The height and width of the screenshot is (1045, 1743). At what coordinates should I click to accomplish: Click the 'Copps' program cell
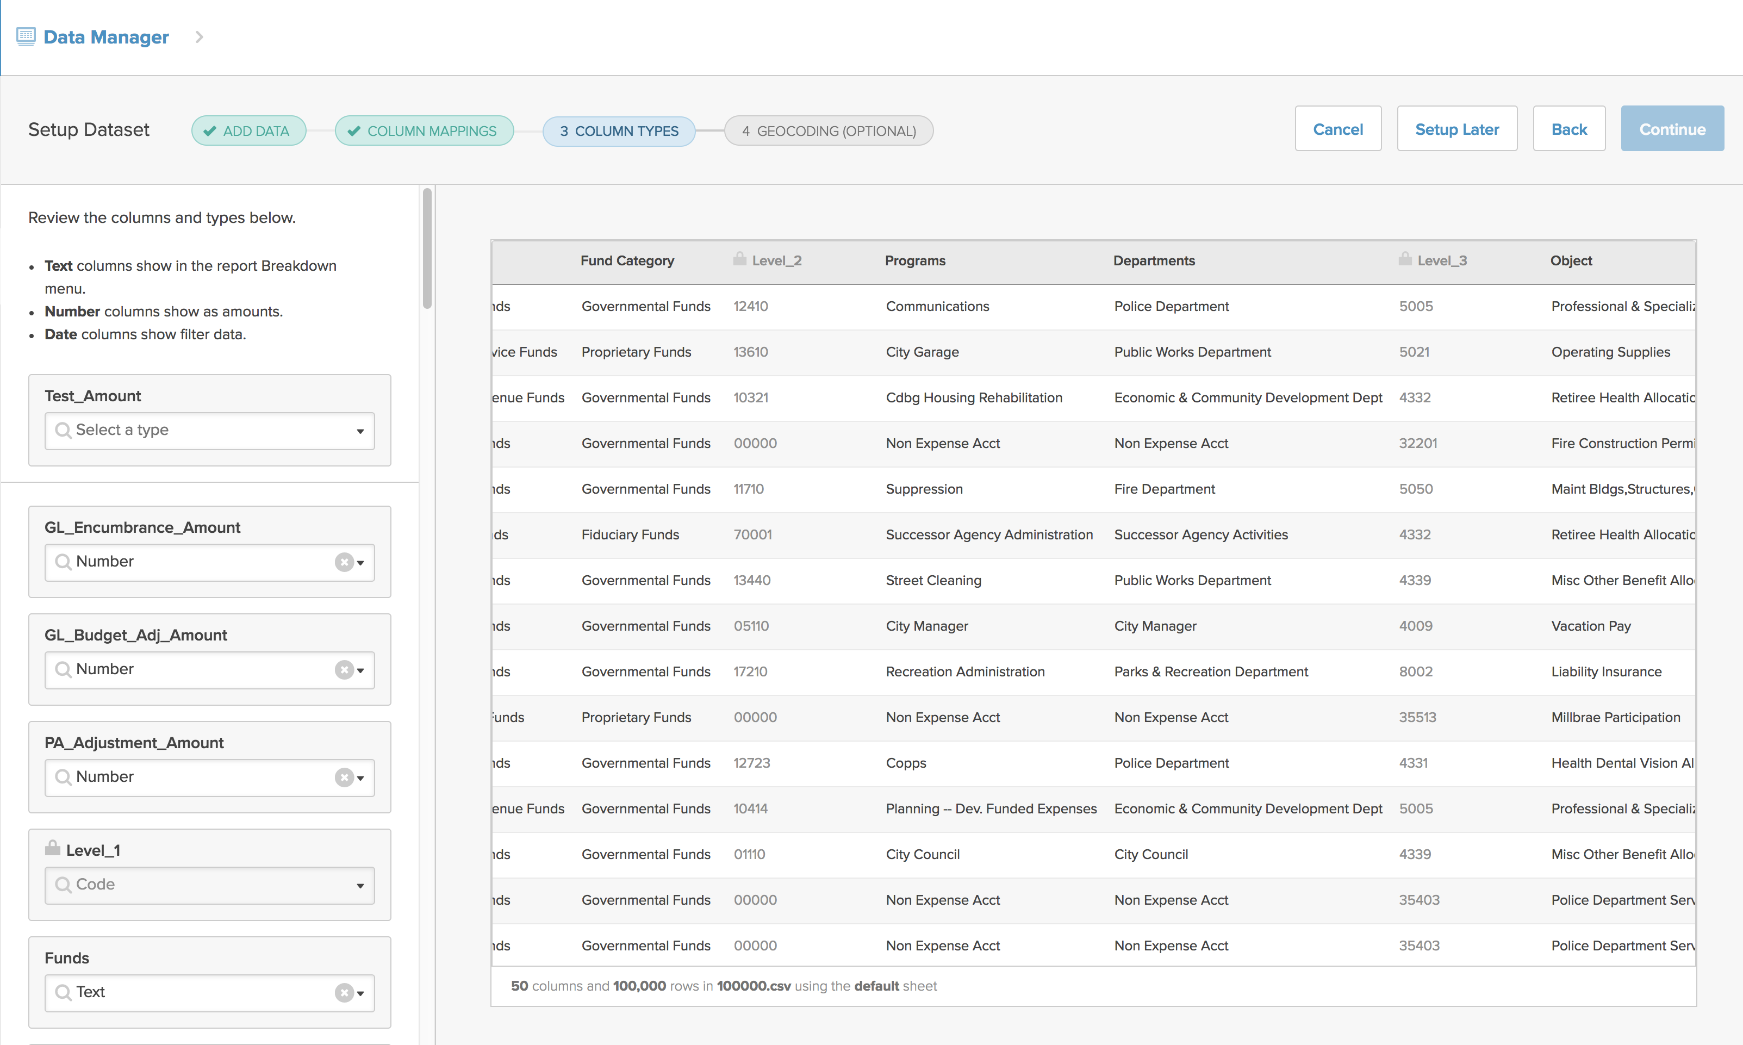(x=906, y=763)
